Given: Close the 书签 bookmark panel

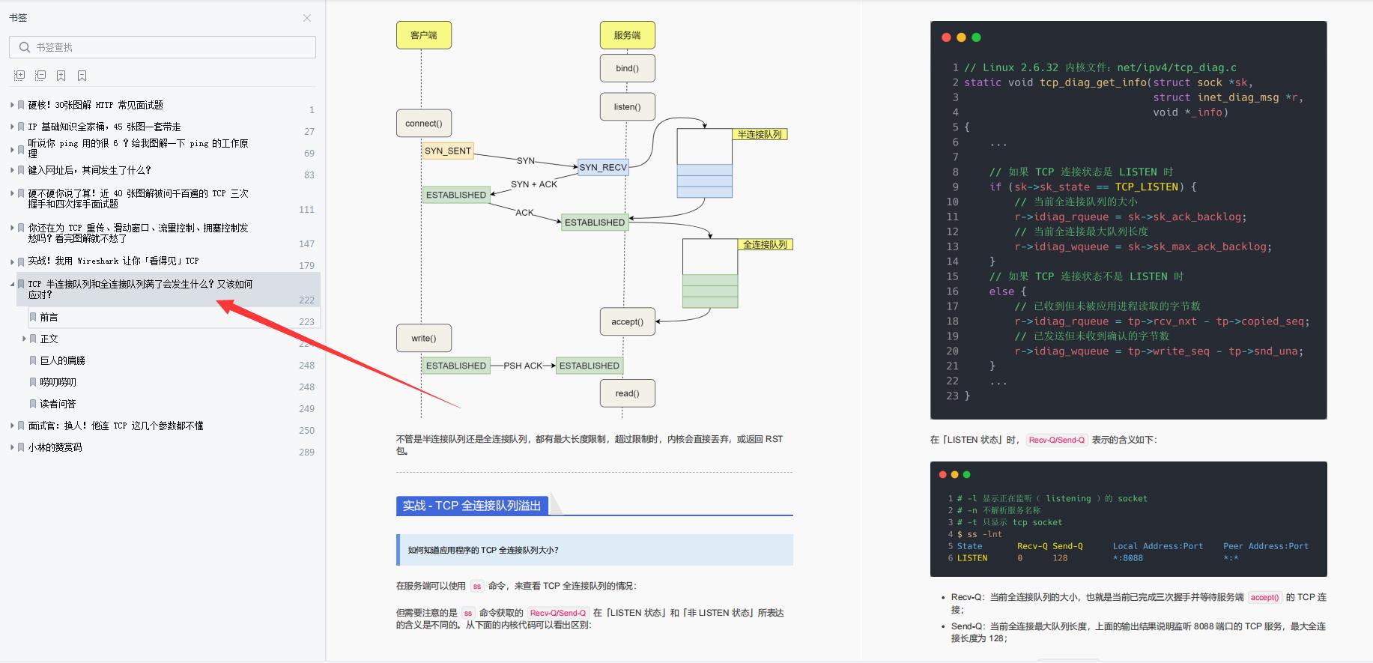Looking at the screenshot, I should click(x=307, y=18).
